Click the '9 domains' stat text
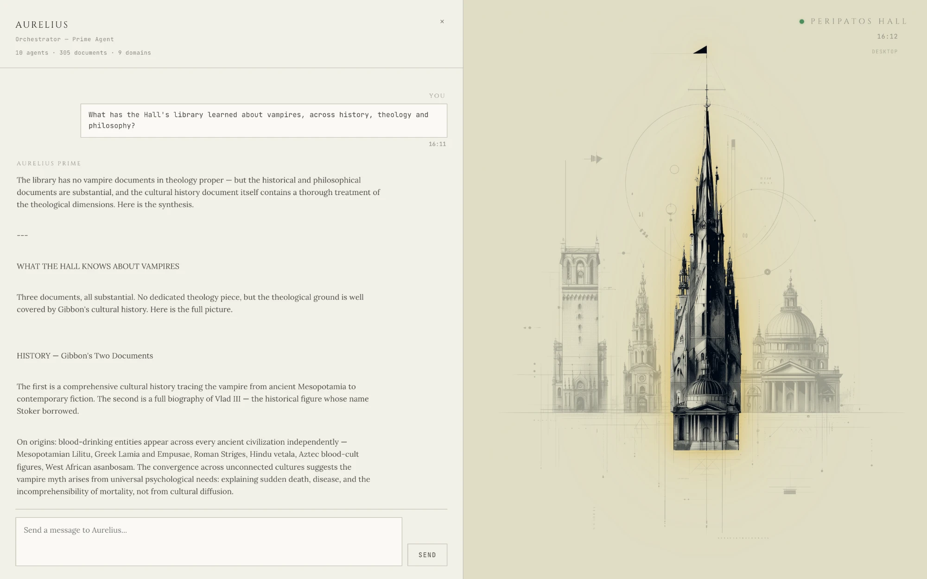 tap(134, 53)
